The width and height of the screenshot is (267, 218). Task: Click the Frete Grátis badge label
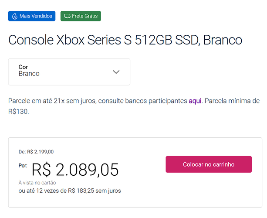(x=85, y=17)
